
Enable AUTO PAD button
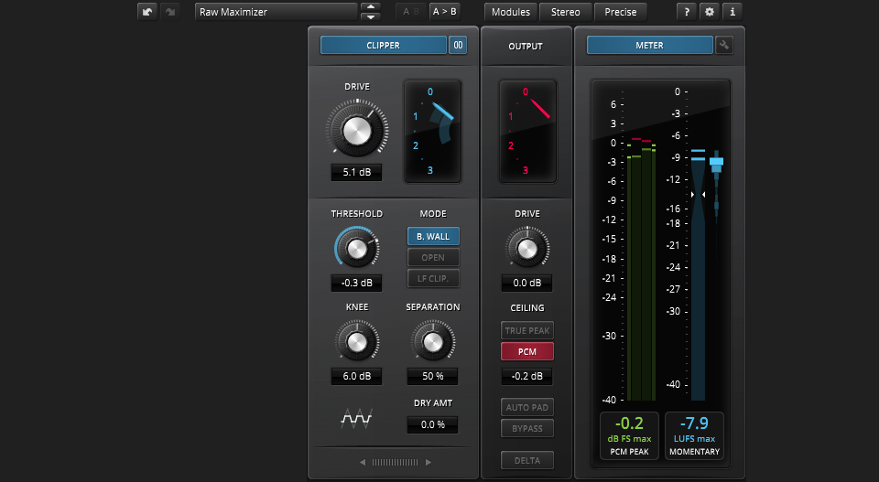tap(527, 407)
